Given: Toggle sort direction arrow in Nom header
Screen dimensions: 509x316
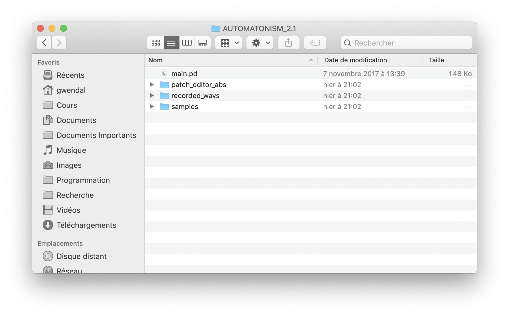Looking at the screenshot, I should click(311, 60).
